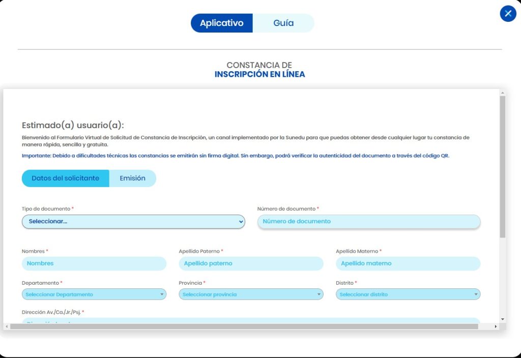Click the Apellido paterno text box

pos(251,263)
